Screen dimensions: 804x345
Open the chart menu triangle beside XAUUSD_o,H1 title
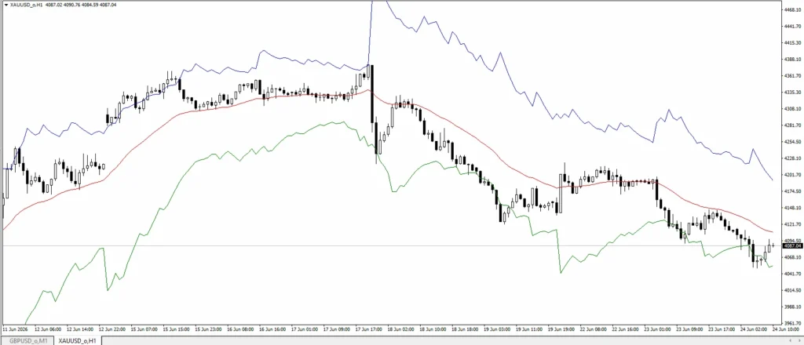coord(5,4)
